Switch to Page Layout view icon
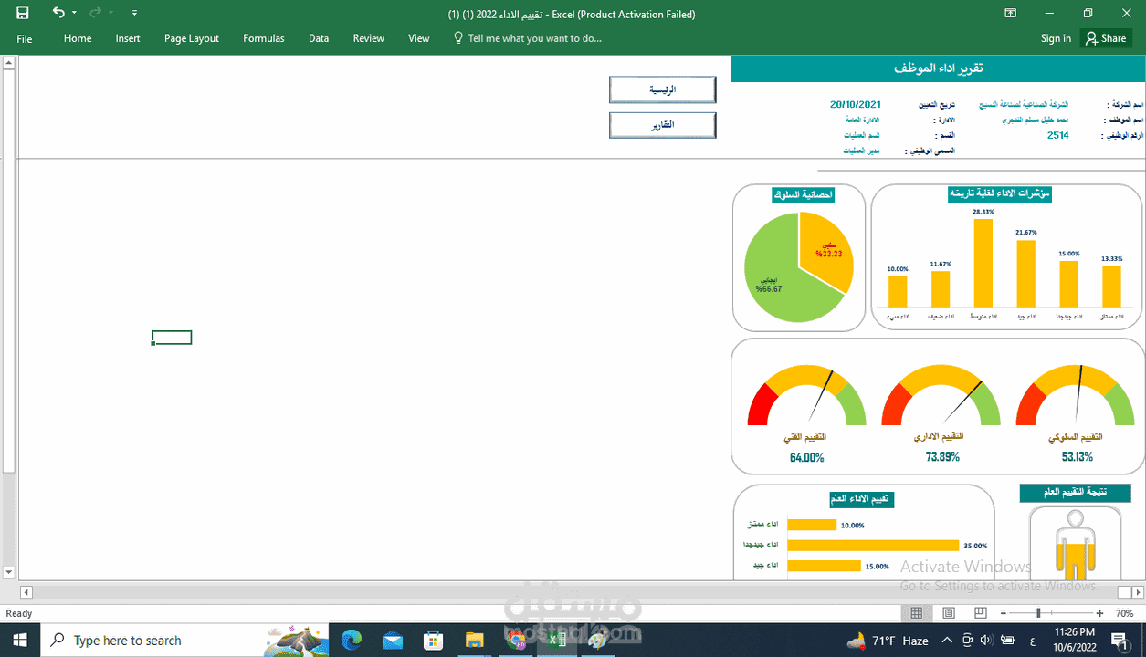This screenshot has height=657, width=1146. (x=949, y=613)
